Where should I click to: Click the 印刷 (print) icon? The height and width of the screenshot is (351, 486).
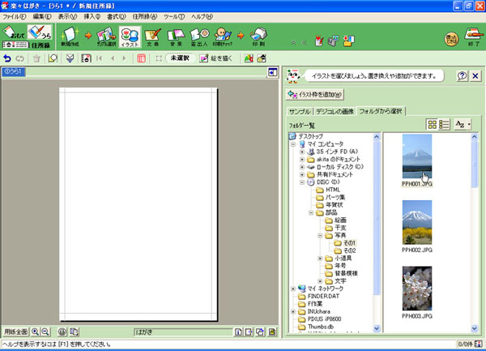[259, 36]
